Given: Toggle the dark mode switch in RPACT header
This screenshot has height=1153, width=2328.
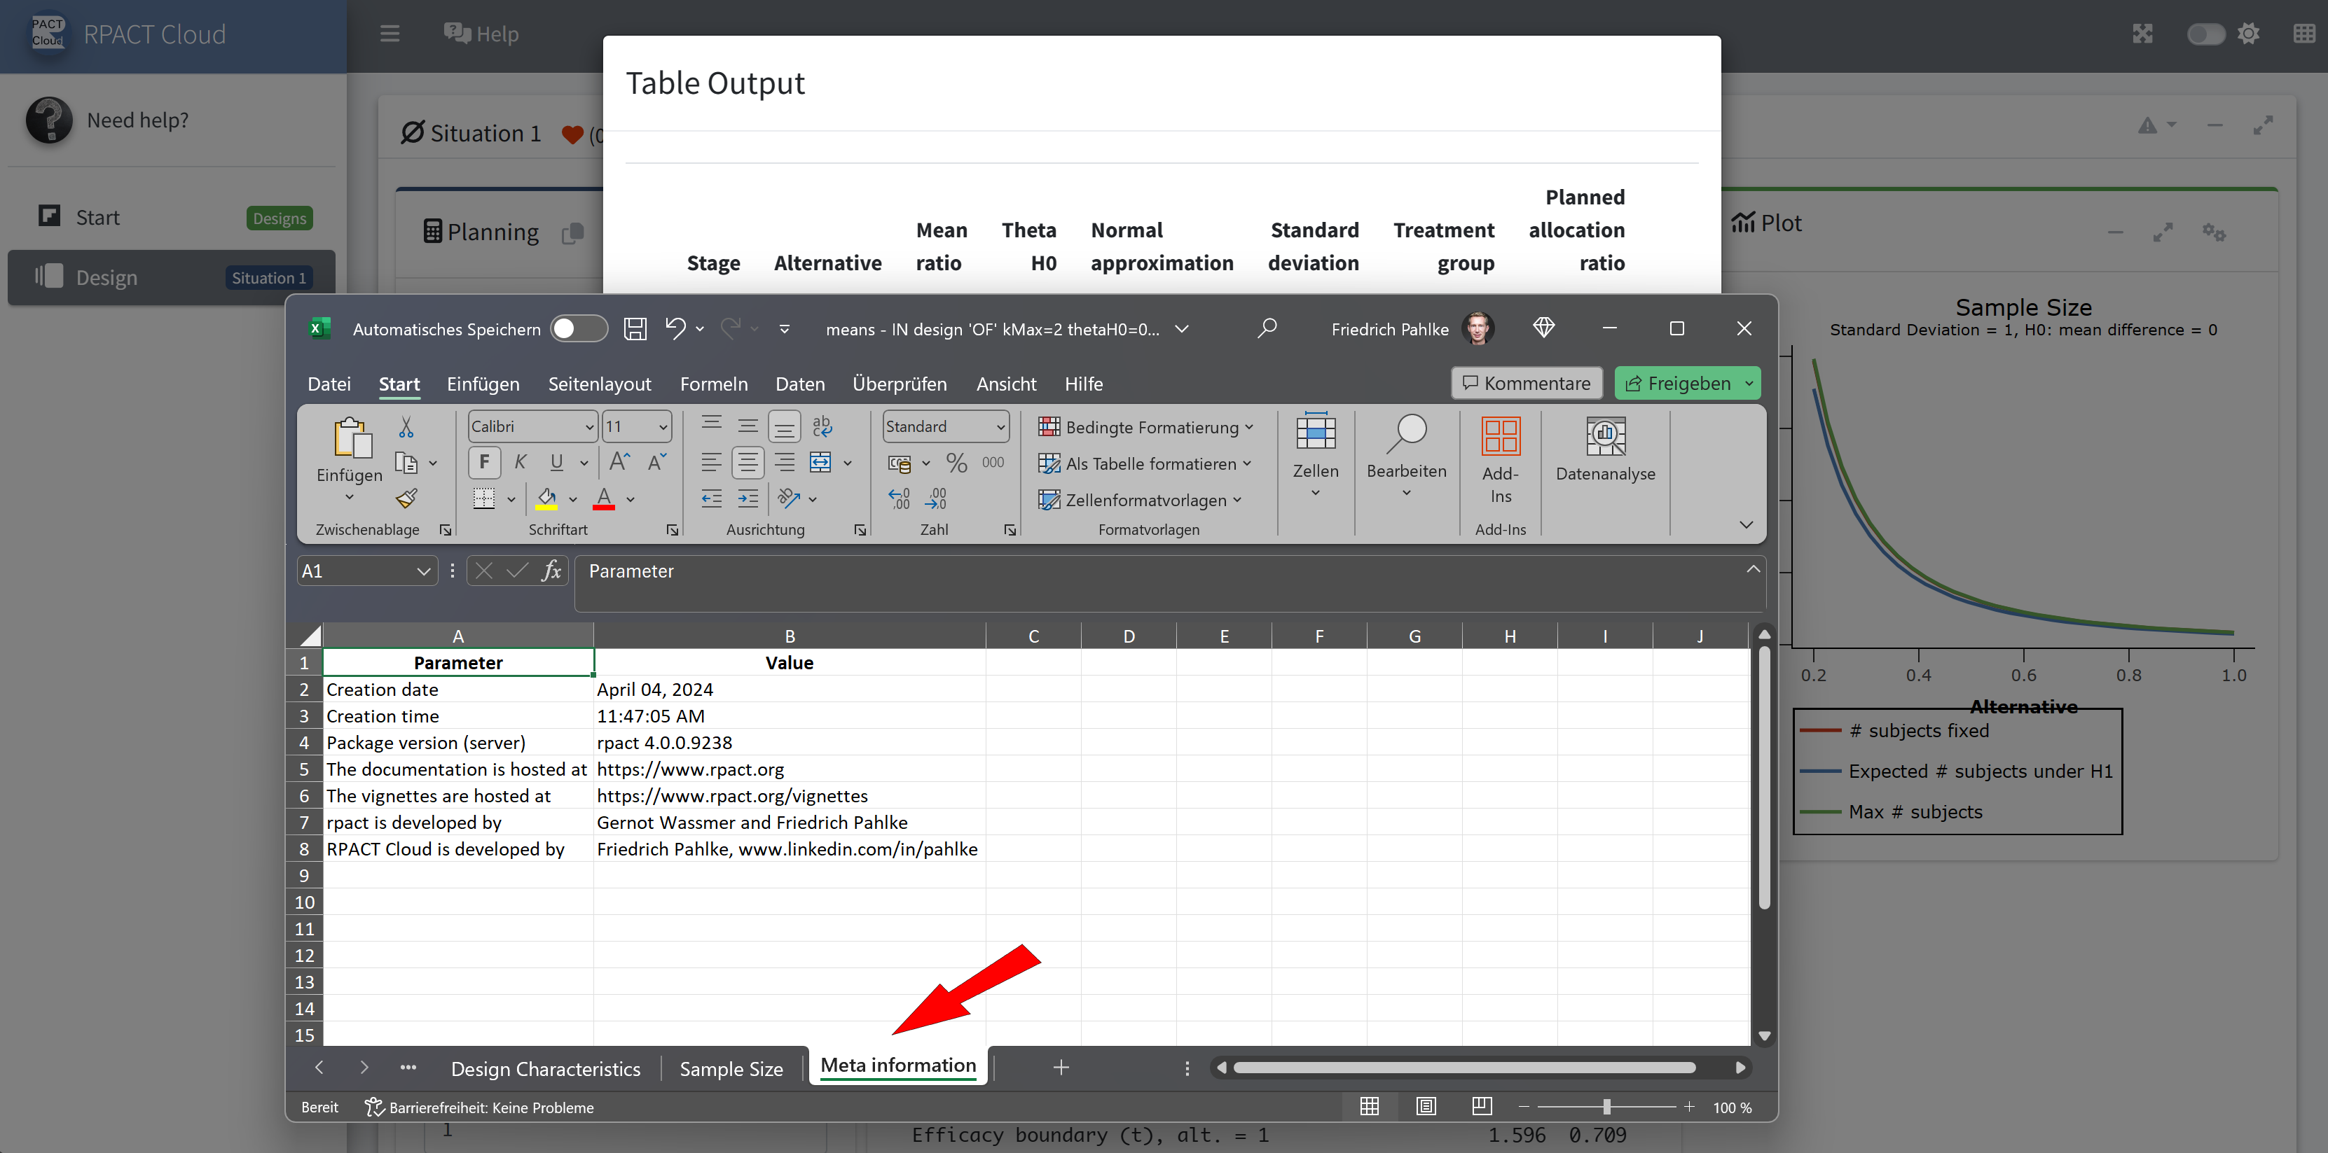Looking at the screenshot, I should pos(2205,34).
